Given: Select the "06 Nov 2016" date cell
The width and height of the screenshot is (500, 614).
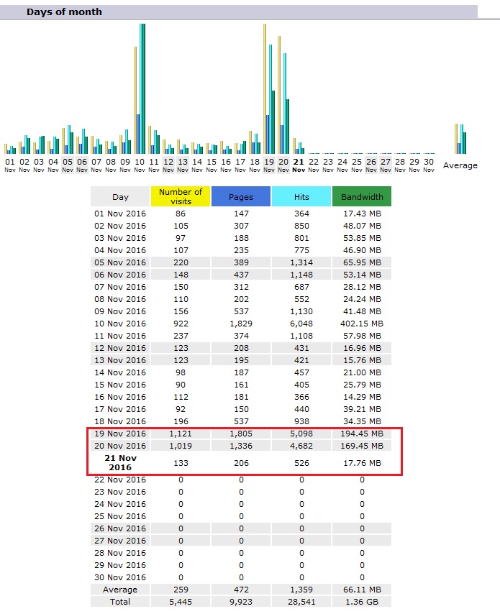Looking at the screenshot, I should click(120, 275).
